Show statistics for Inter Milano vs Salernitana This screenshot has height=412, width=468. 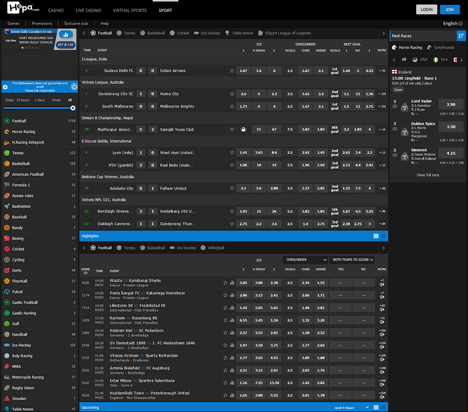(x=232, y=383)
